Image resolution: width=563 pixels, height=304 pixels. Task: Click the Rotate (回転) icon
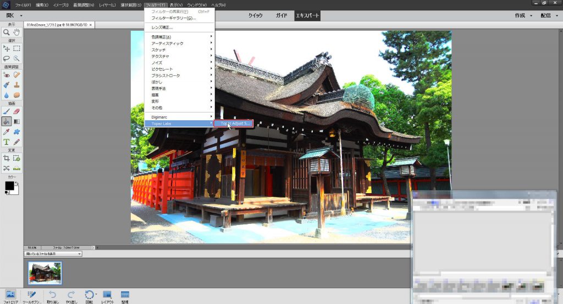point(89,295)
